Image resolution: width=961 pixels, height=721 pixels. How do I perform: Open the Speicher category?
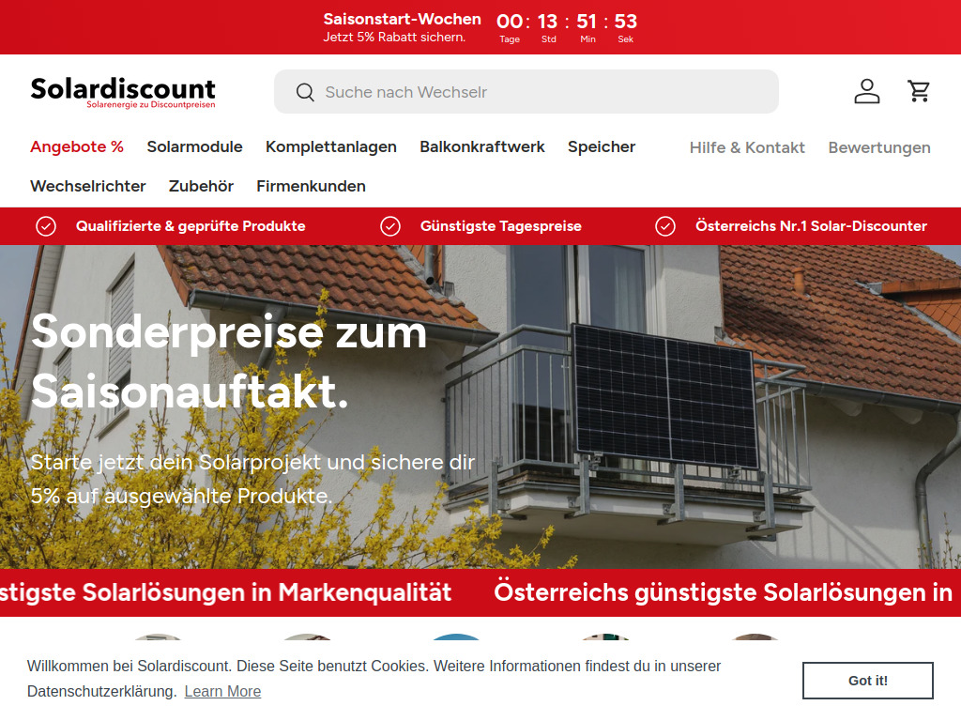pyautogui.click(x=601, y=146)
